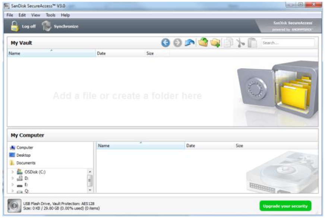Viewport: 325px width, 218px height.
Task: Click the D: drive icon
Action: click(x=20, y=178)
